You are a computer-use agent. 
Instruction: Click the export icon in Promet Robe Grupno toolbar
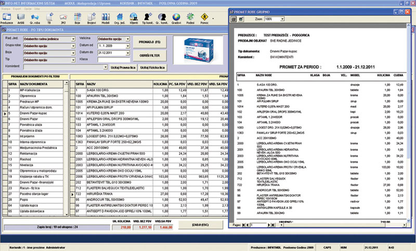click(241, 19)
